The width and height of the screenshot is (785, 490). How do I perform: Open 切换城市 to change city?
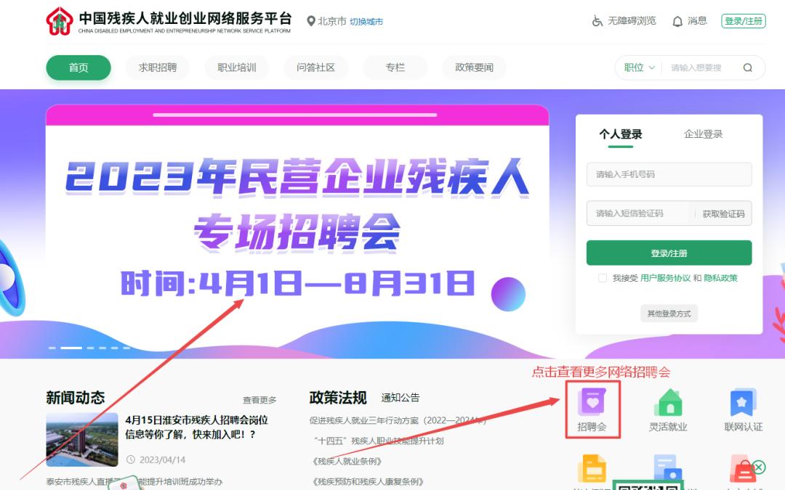point(368,21)
